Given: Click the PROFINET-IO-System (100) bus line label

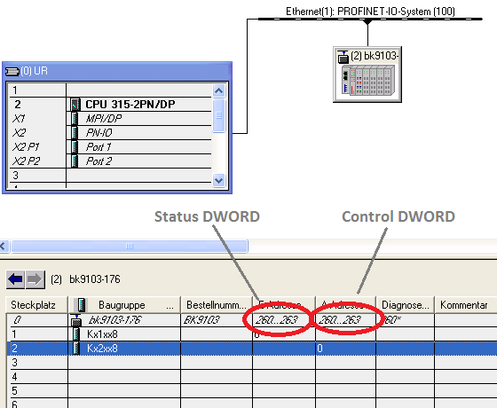Looking at the screenshot, I should [370, 12].
